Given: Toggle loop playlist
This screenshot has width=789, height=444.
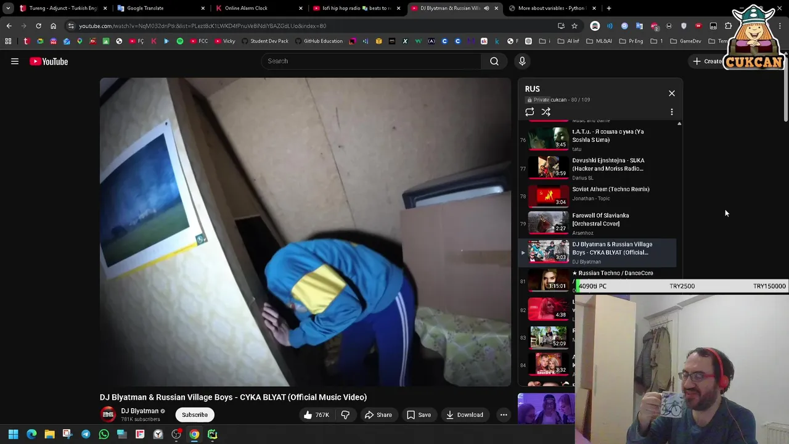Looking at the screenshot, I should coord(529,112).
